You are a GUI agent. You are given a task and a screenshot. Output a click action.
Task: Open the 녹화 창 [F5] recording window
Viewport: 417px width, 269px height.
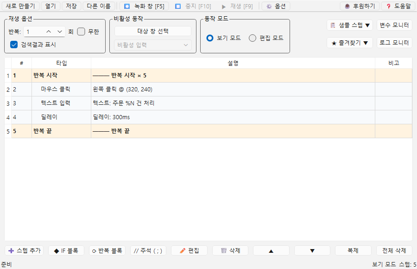(x=144, y=6)
